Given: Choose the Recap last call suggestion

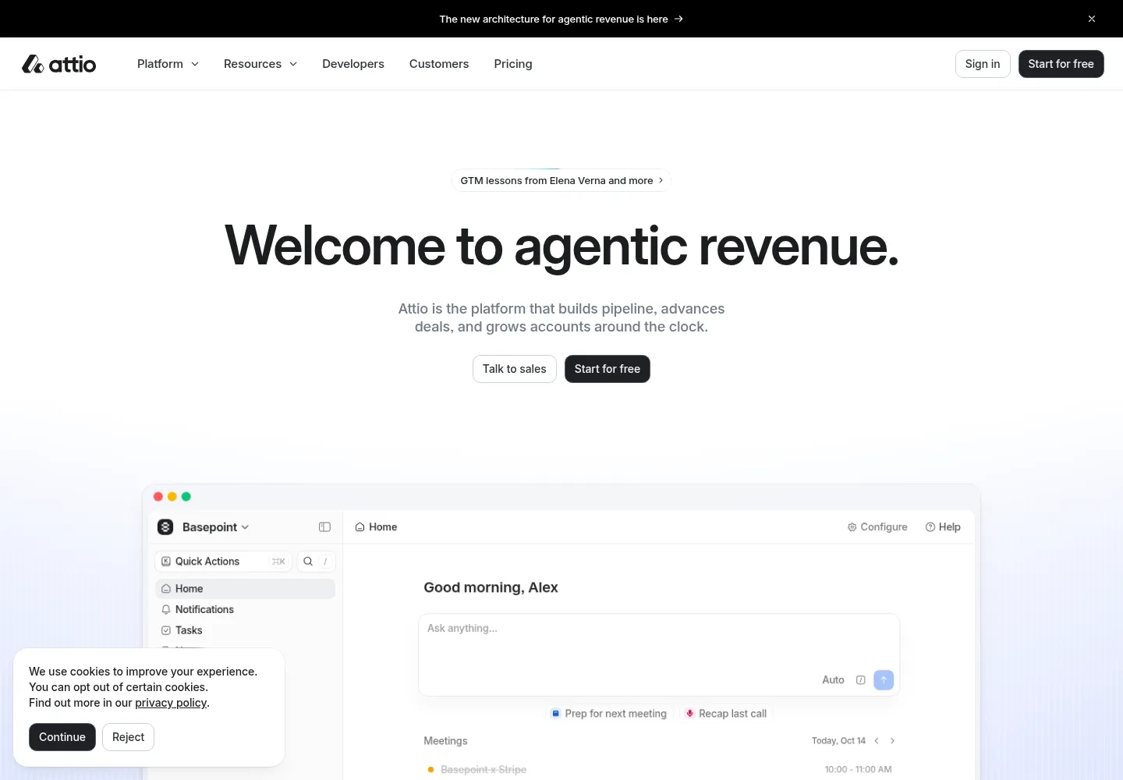Looking at the screenshot, I should click(726, 714).
